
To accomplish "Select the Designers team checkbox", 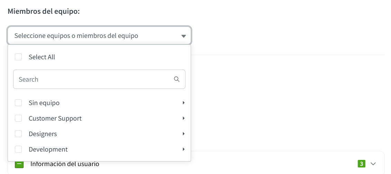I will [x=18, y=134].
